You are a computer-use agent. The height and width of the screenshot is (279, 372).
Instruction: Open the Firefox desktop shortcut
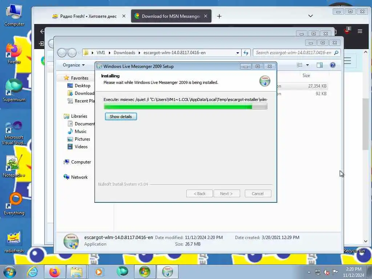pyautogui.click(x=14, y=53)
